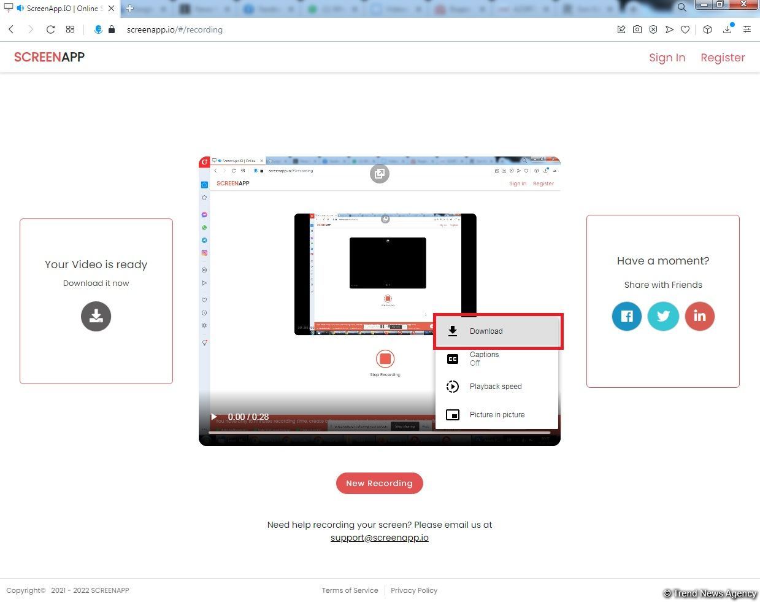Open the Sign In page
Screen dimensions: 760x602
(x=667, y=58)
